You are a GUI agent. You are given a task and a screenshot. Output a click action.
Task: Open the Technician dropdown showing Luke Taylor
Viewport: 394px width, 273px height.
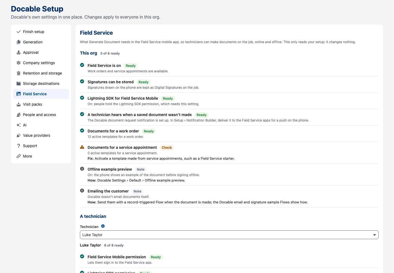(x=229, y=235)
